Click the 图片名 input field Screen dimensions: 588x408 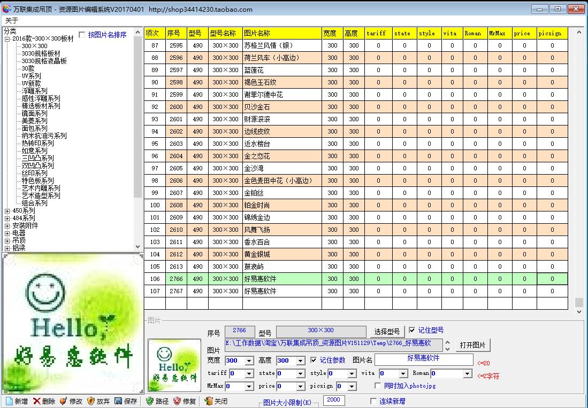(x=424, y=359)
